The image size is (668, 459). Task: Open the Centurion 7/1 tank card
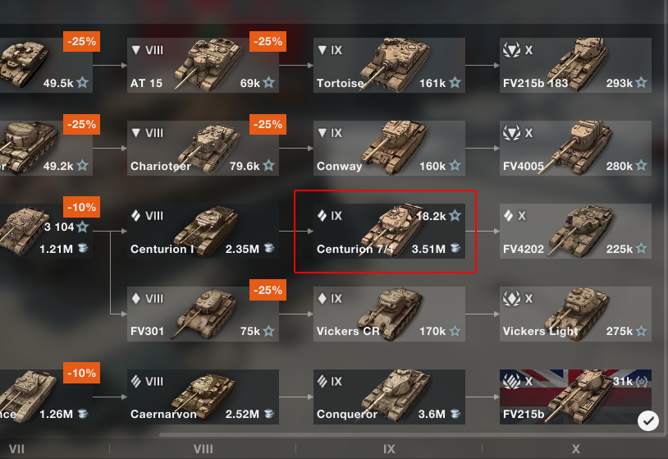(385, 232)
